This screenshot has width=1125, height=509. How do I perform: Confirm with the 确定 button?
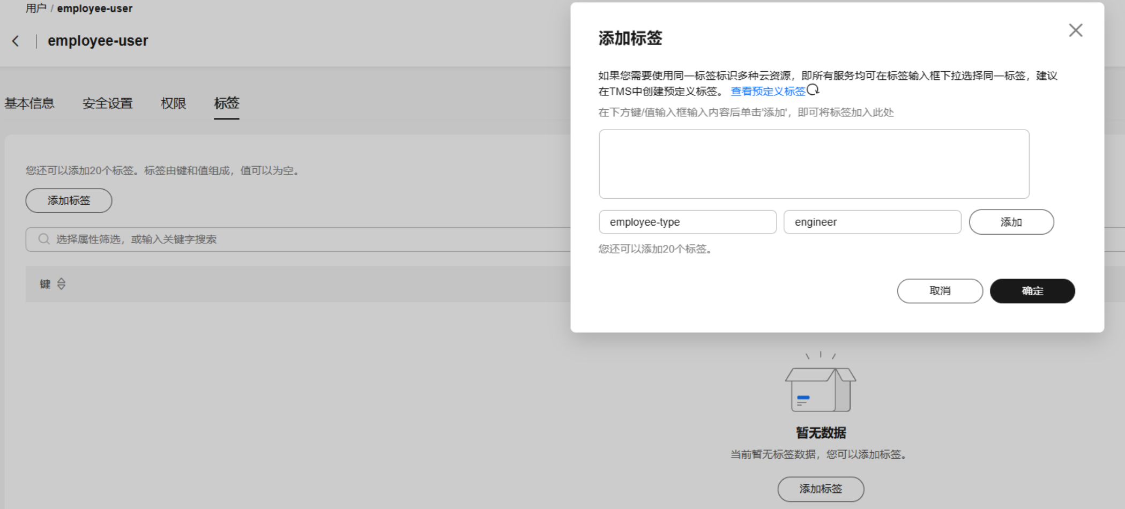[1032, 291]
